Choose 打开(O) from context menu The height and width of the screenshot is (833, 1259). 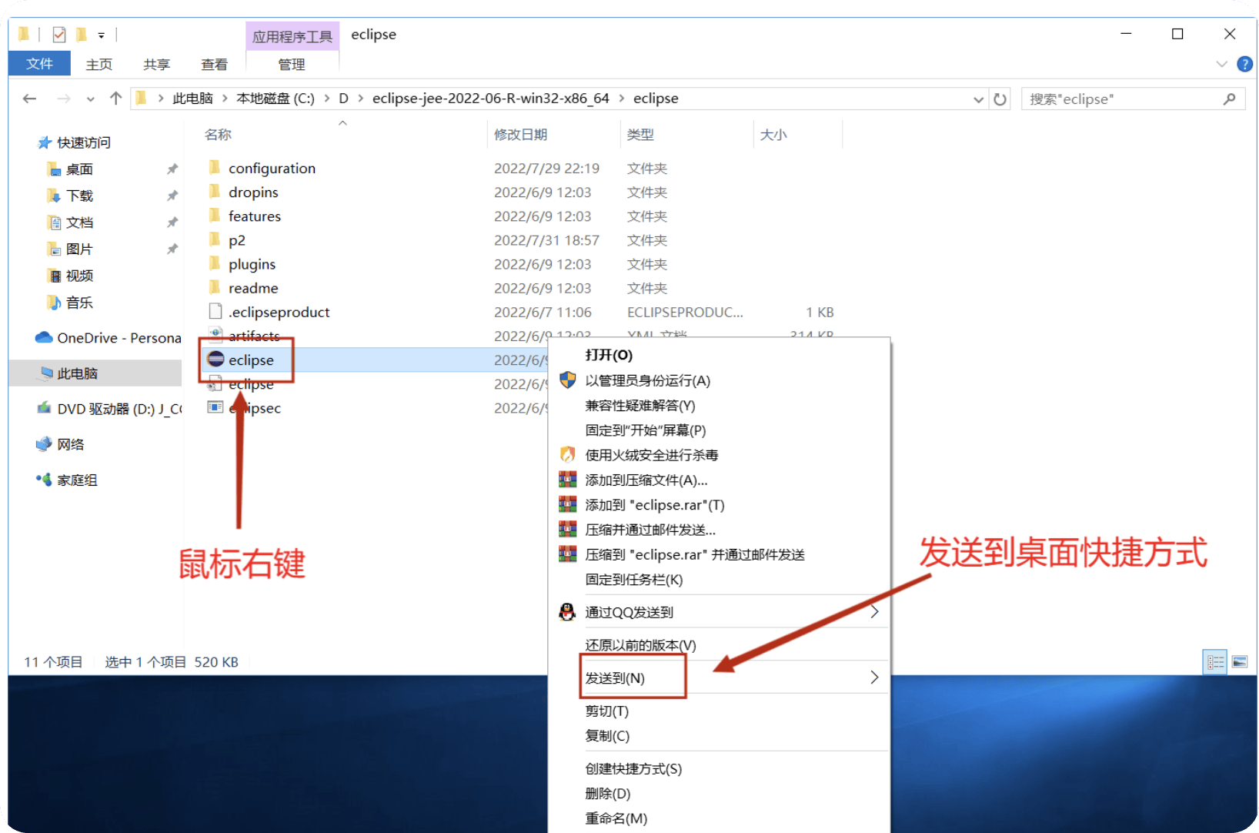coord(719,355)
